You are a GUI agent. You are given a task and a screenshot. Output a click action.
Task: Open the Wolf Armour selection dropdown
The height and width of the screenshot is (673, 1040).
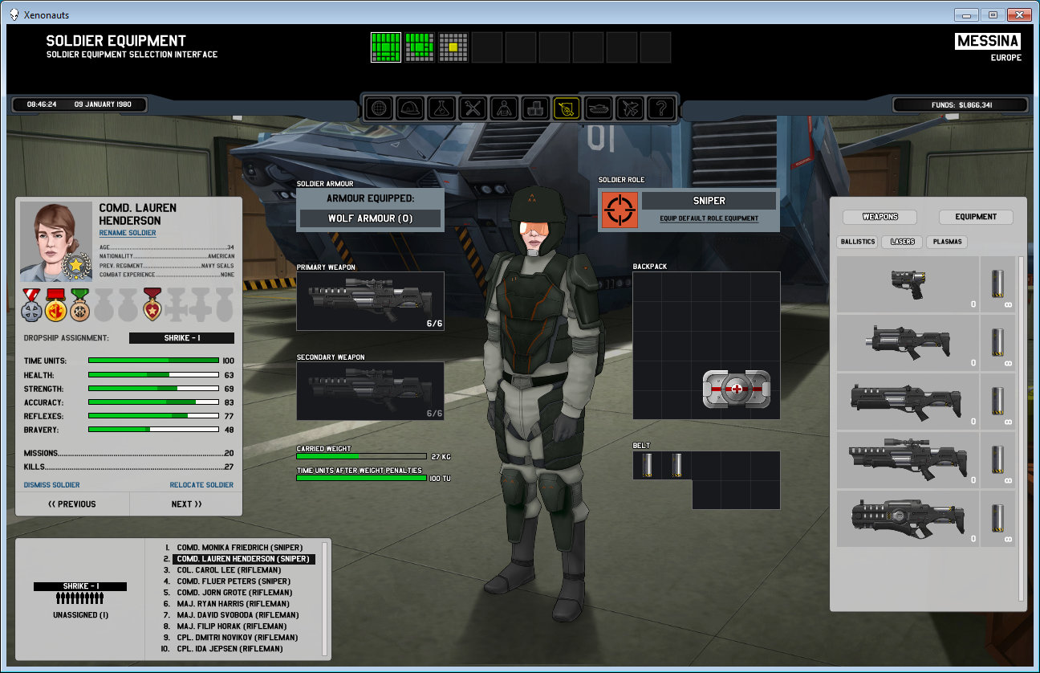[x=370, y=218]
